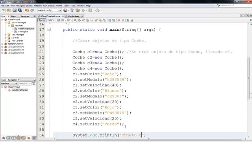The height and width of the screenshot is (142, 252).
Task: Click the Debug Project icon
Action: [x=91, y=11]
